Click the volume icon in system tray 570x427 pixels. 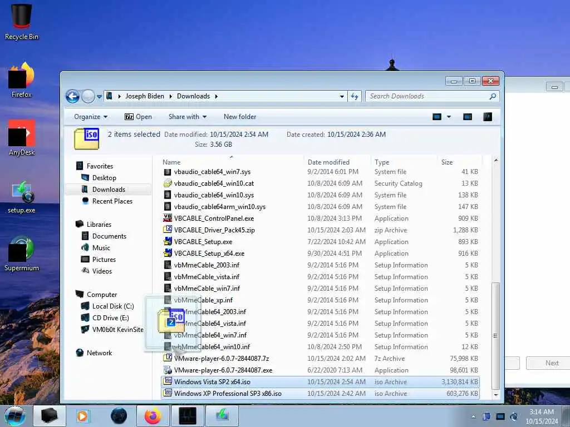pyautogui.click(x=514, y=416)
